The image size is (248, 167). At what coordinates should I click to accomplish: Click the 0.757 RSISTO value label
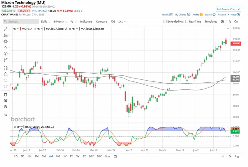pos(235,132)
